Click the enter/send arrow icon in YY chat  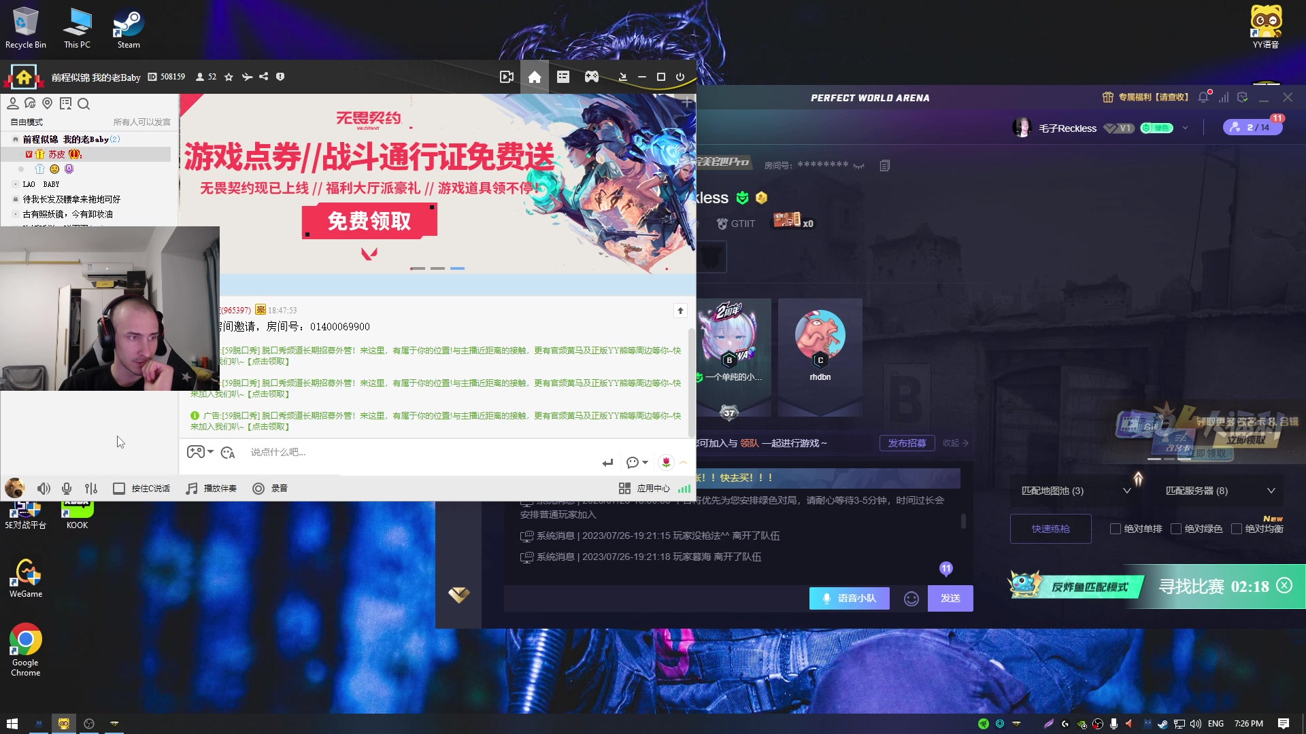point(607,463)
